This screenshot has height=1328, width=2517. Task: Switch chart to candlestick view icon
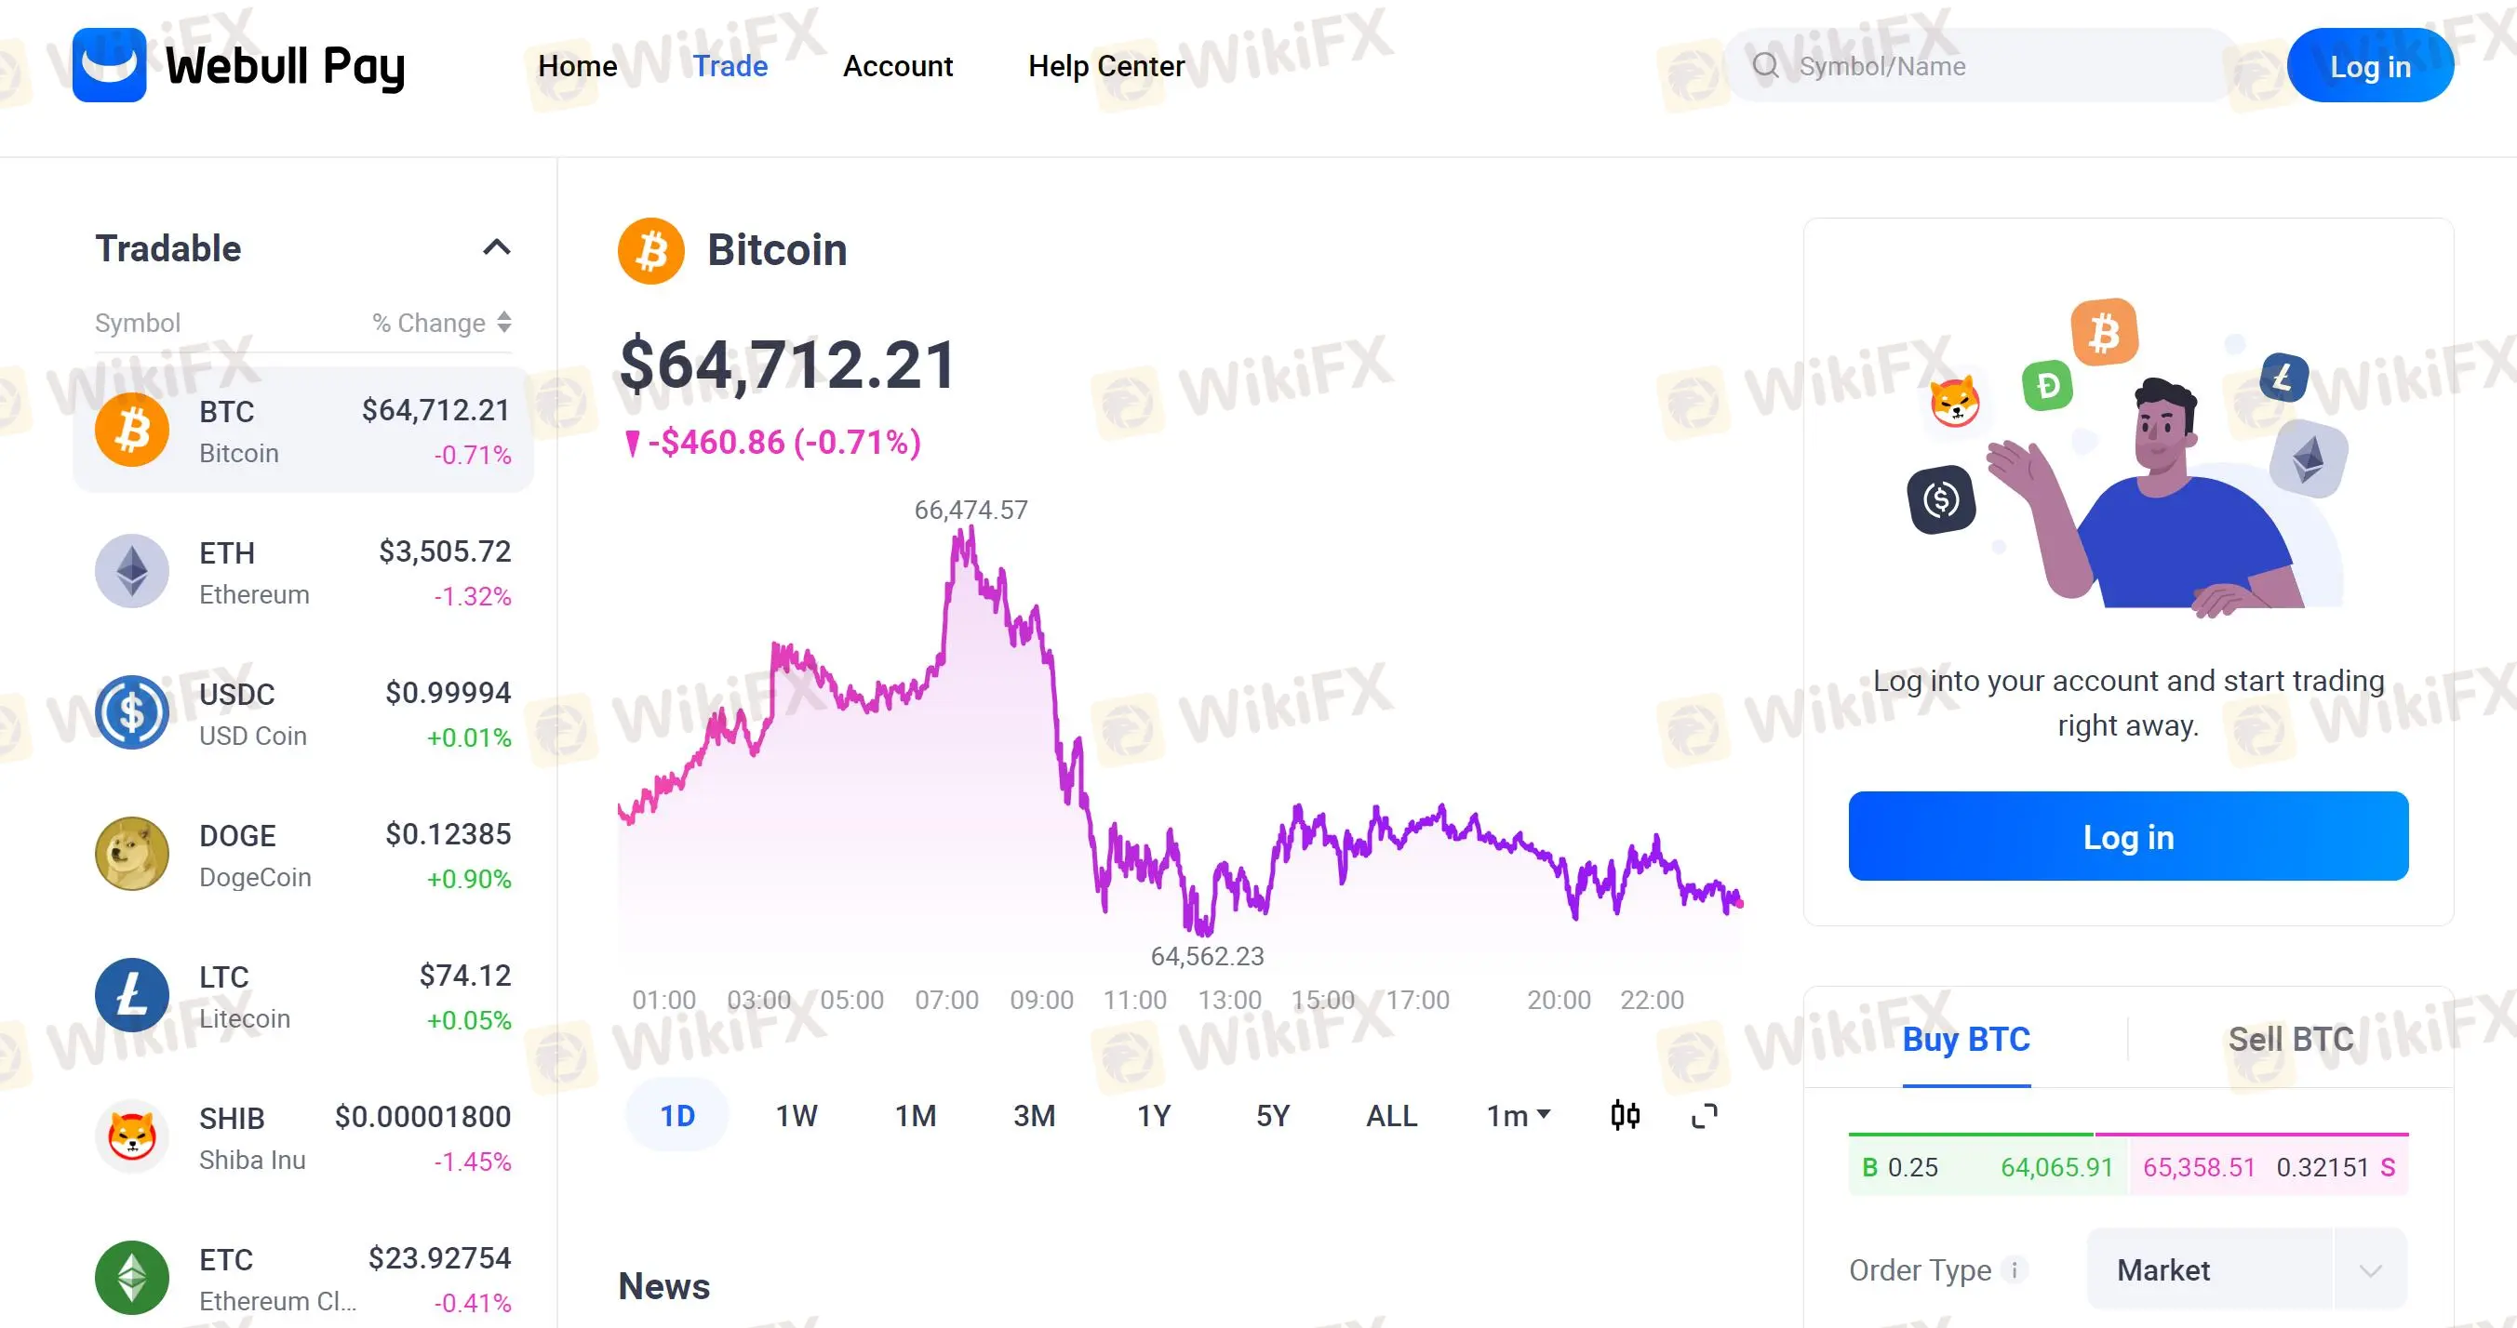click(1625, 1115)
